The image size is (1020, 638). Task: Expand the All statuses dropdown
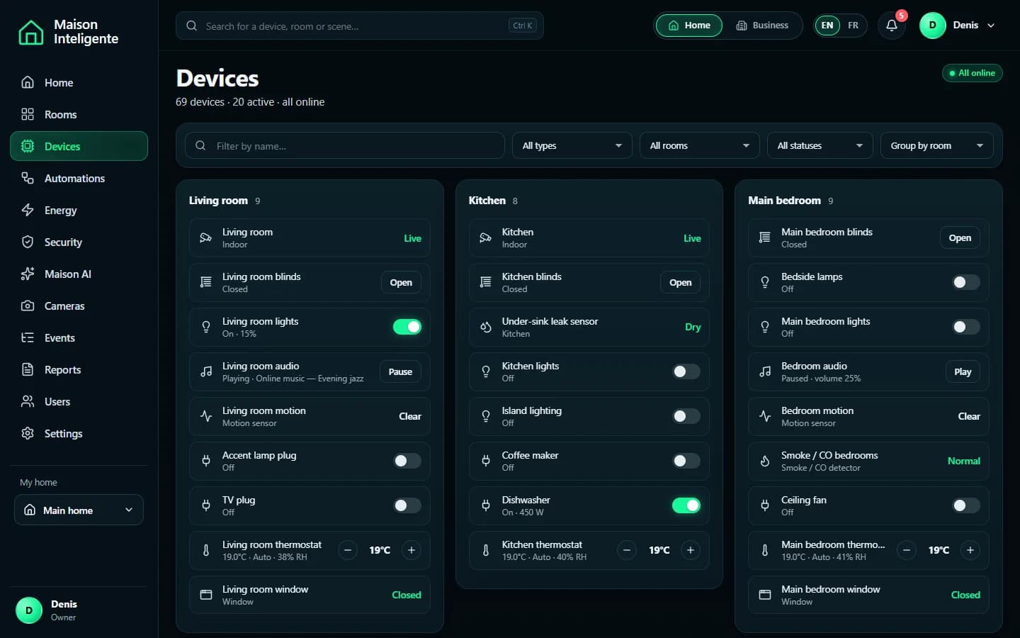coord(820,145)
